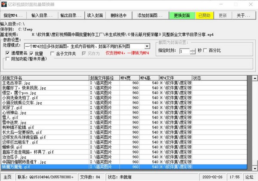
Task: Open the 主页 link in status bar
Action: (x=8, y=177)
